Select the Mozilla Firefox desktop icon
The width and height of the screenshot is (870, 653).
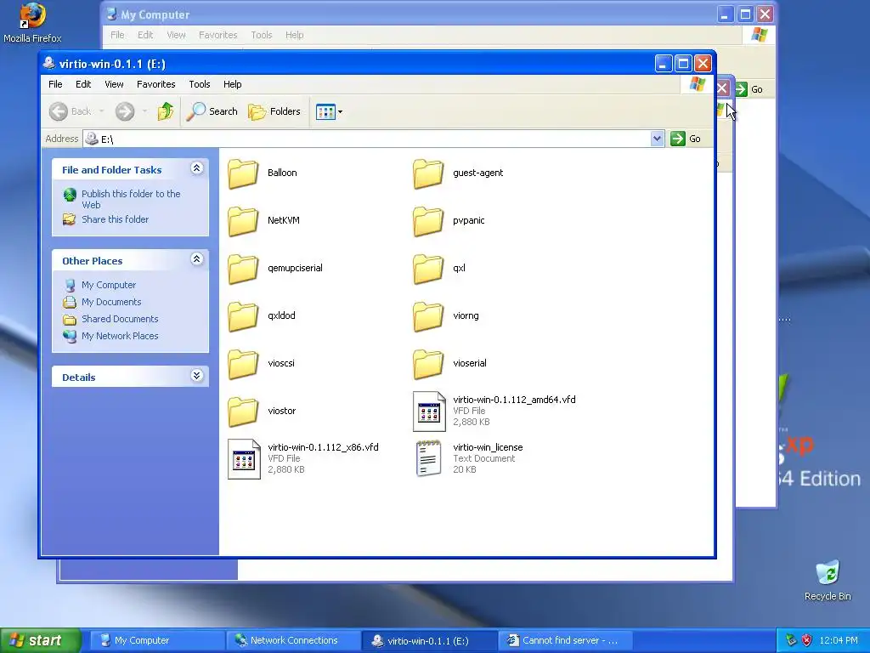pyautogui.click(x=32, y=23)
